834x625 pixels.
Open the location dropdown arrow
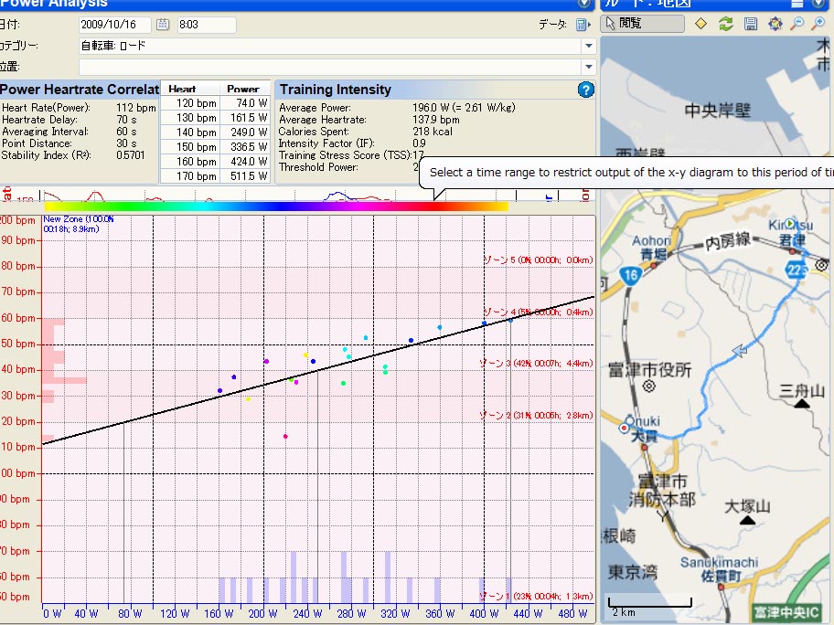(588, 67)
